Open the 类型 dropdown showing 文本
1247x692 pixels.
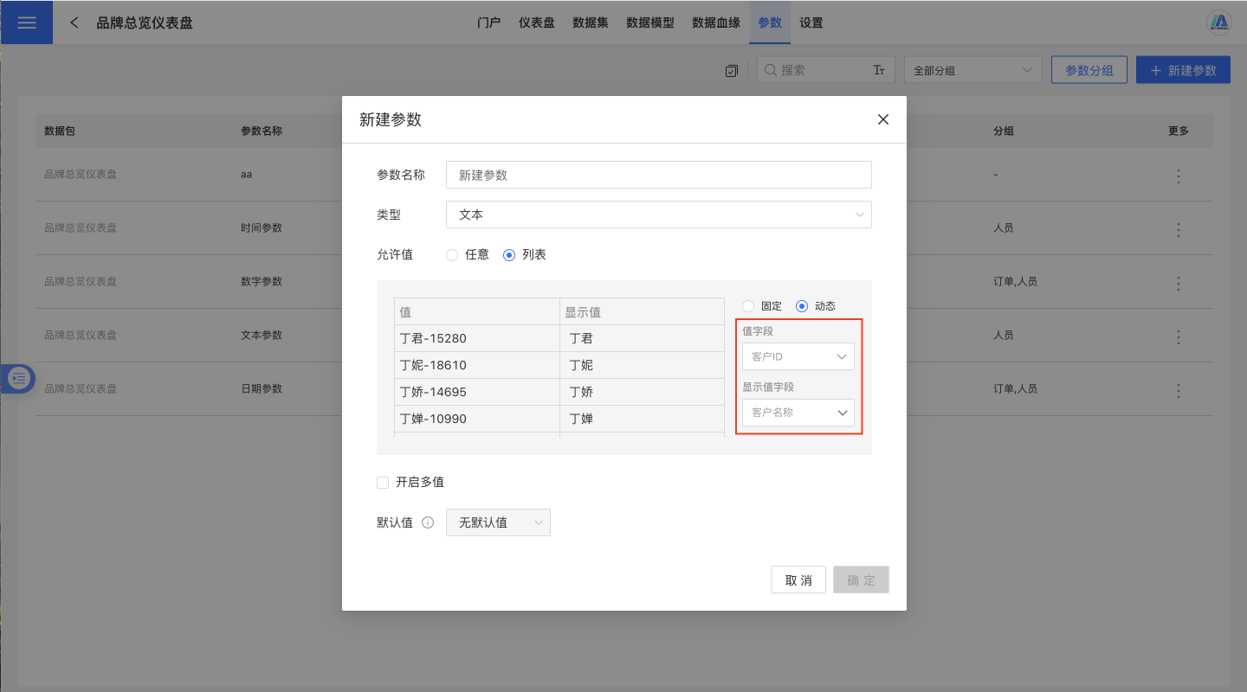point(658,215)
